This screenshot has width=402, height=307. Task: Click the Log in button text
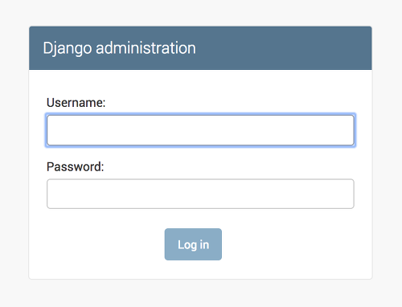193,245
